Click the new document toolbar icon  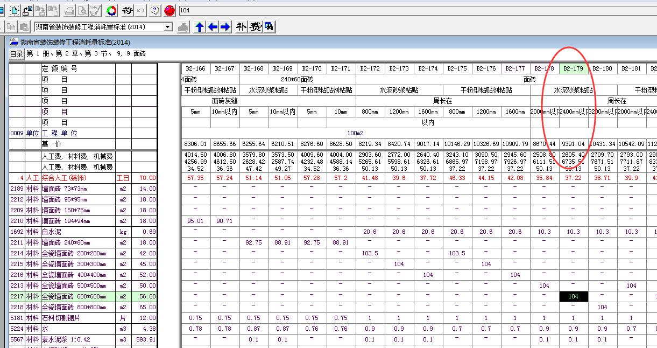[14, 10]
